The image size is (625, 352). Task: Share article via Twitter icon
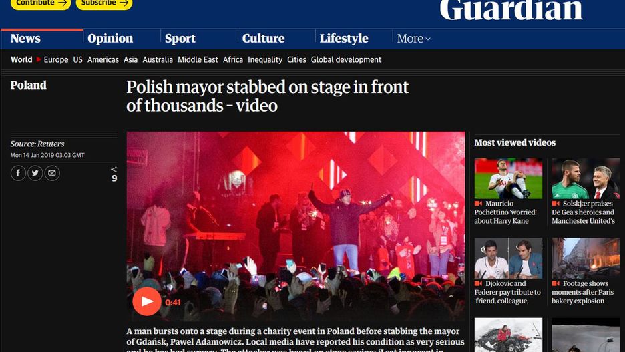point(35,173)
